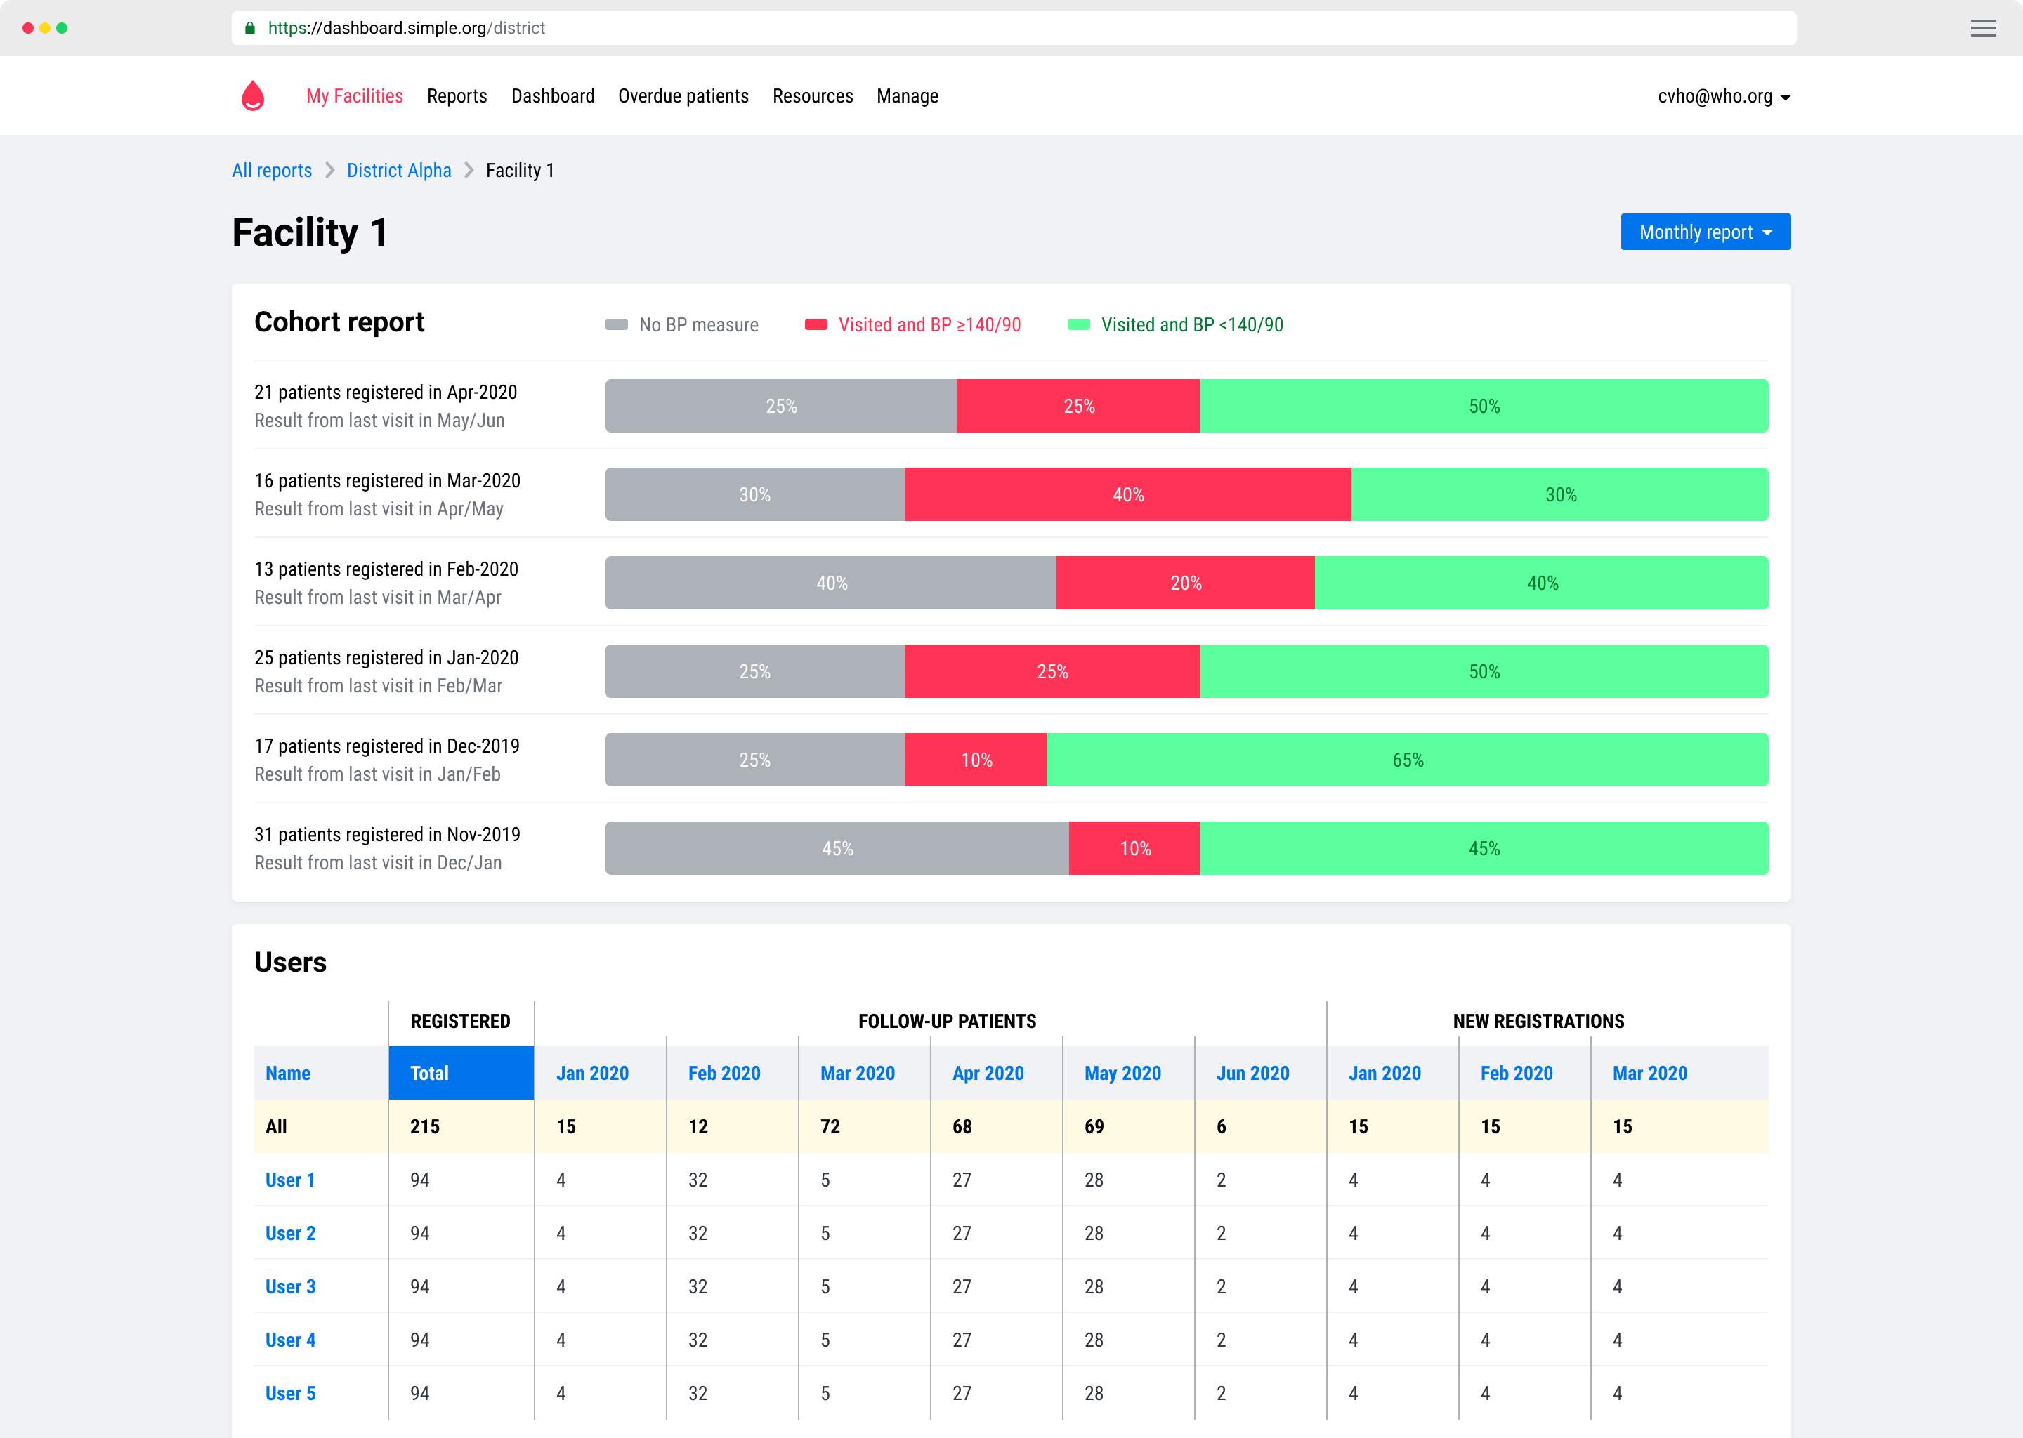Click the red blood drop logo
Image resolution: width=2023 pixels, height=1438 pixels.
[x=252, y=95]
